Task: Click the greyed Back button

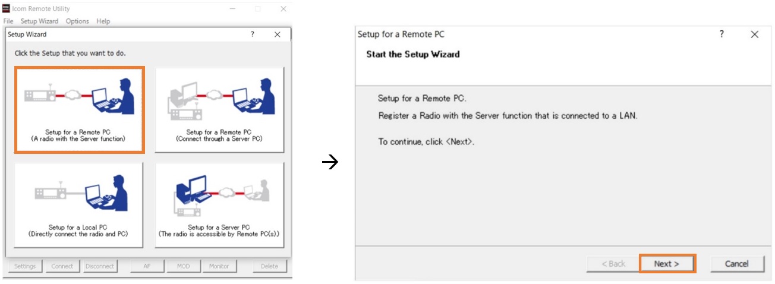Action: 613,264
